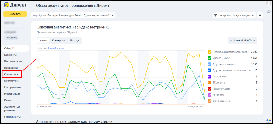
Task: Switch to the Клики tab
Action: pyautogui.click(x=43, y=40)
